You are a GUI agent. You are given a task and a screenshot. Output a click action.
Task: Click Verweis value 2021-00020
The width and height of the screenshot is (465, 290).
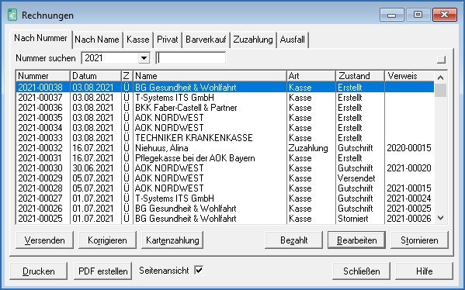409,168
